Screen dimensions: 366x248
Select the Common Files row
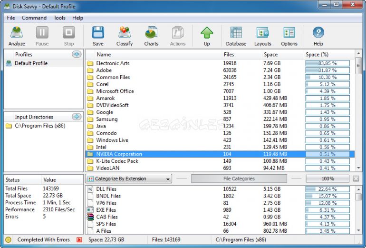point(220,78)
